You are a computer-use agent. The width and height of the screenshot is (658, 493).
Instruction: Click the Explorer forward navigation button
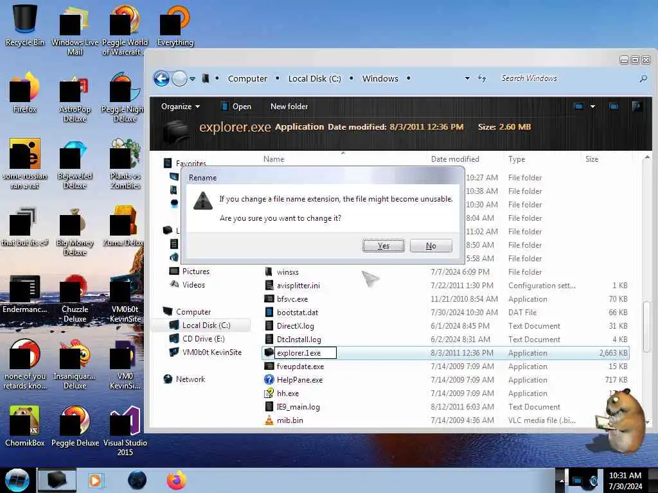coord(180,78)
